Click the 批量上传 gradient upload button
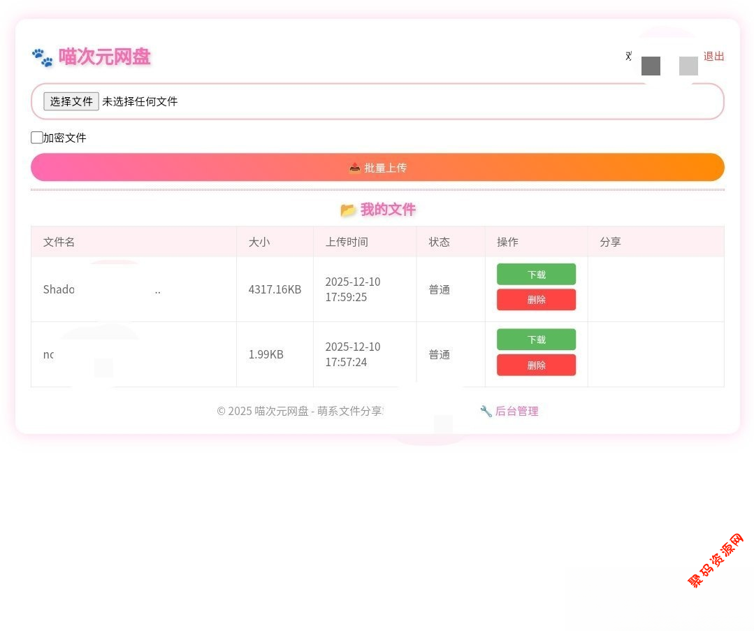Viewport: 754px width, 631px height. pyautogui.click(x=377, y=168)
